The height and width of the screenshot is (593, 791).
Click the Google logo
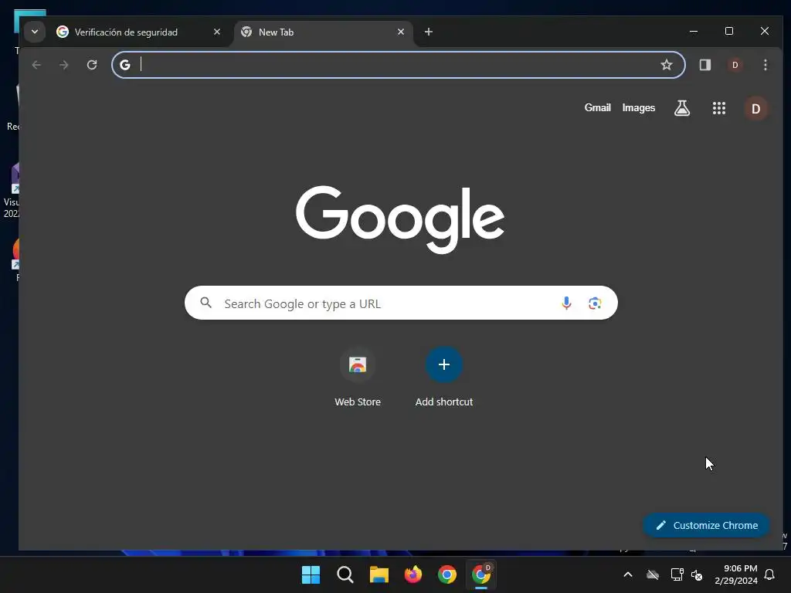tap(400, 219)
